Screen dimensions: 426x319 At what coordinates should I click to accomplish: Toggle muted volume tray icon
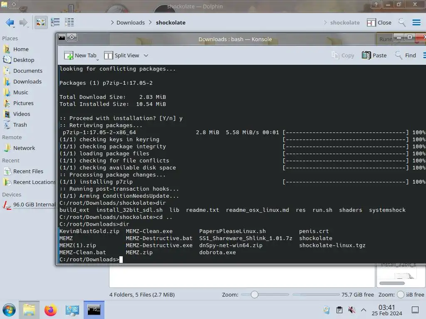[352, 310]
